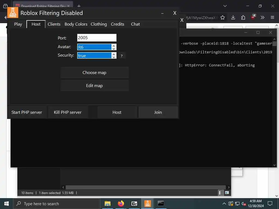Click the X behind the launcher
Image resolution: width=279 pixels, height=209 pixels.
tap(182, 20)
